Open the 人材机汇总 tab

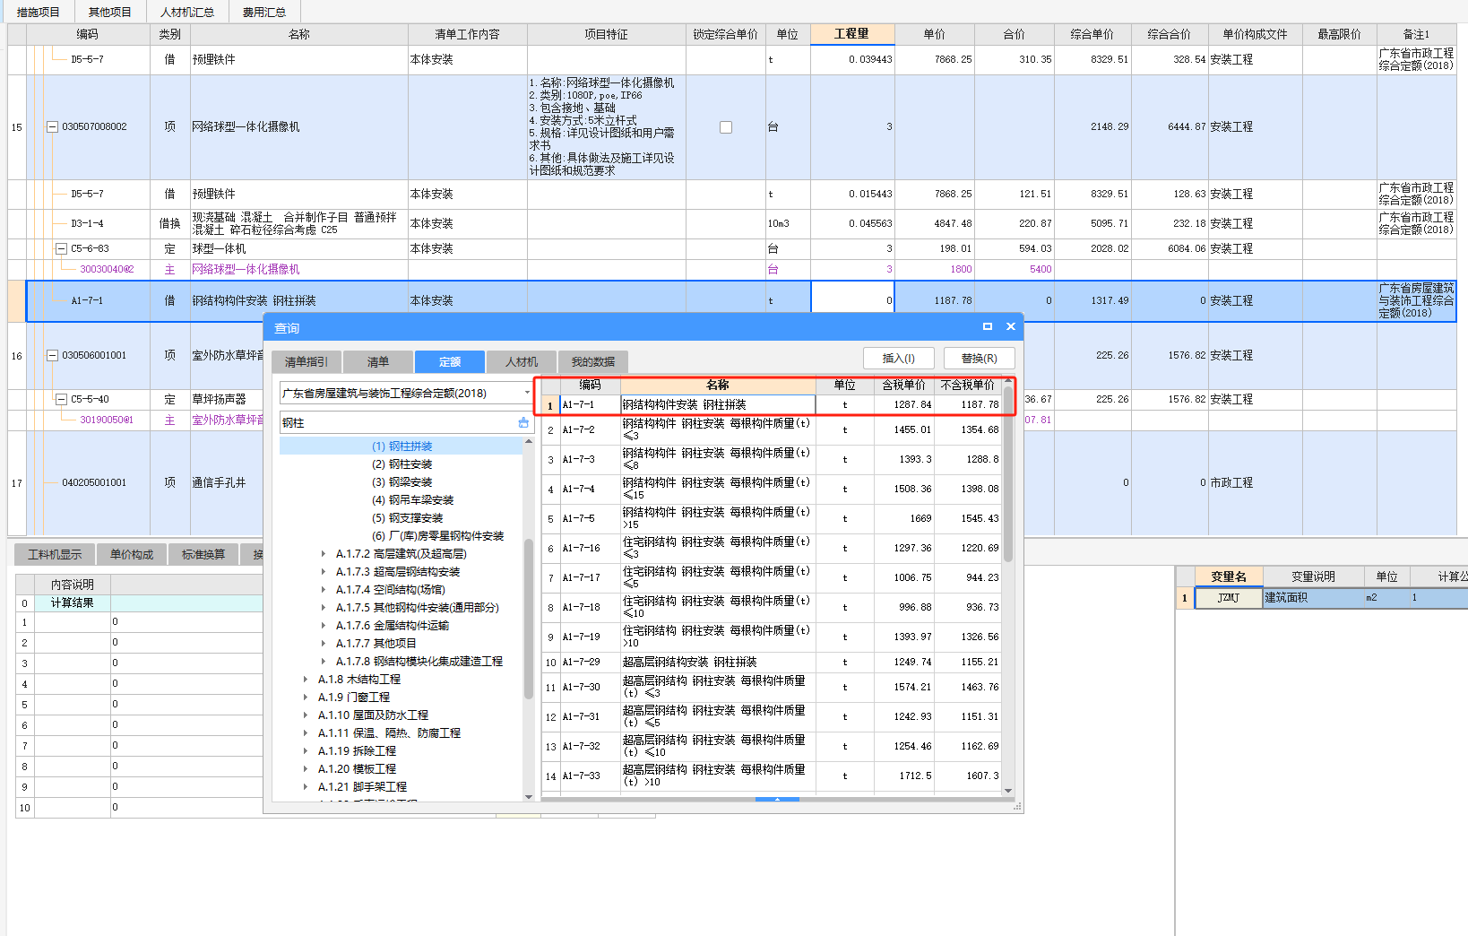point(187,12)
